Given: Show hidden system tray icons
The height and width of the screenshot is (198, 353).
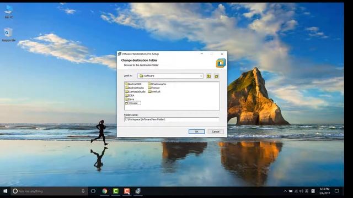Looking at the screenshot, I should pos(285,191).
